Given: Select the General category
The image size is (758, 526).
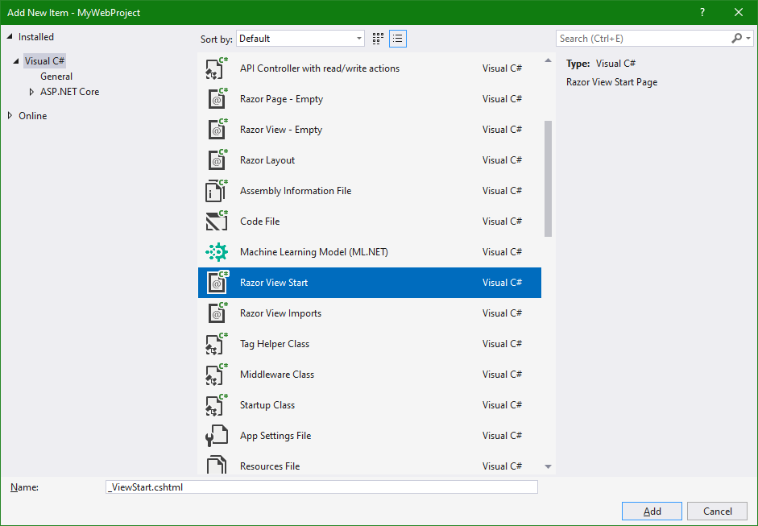Looking at the screenshot, I should [x=56, y=77].
